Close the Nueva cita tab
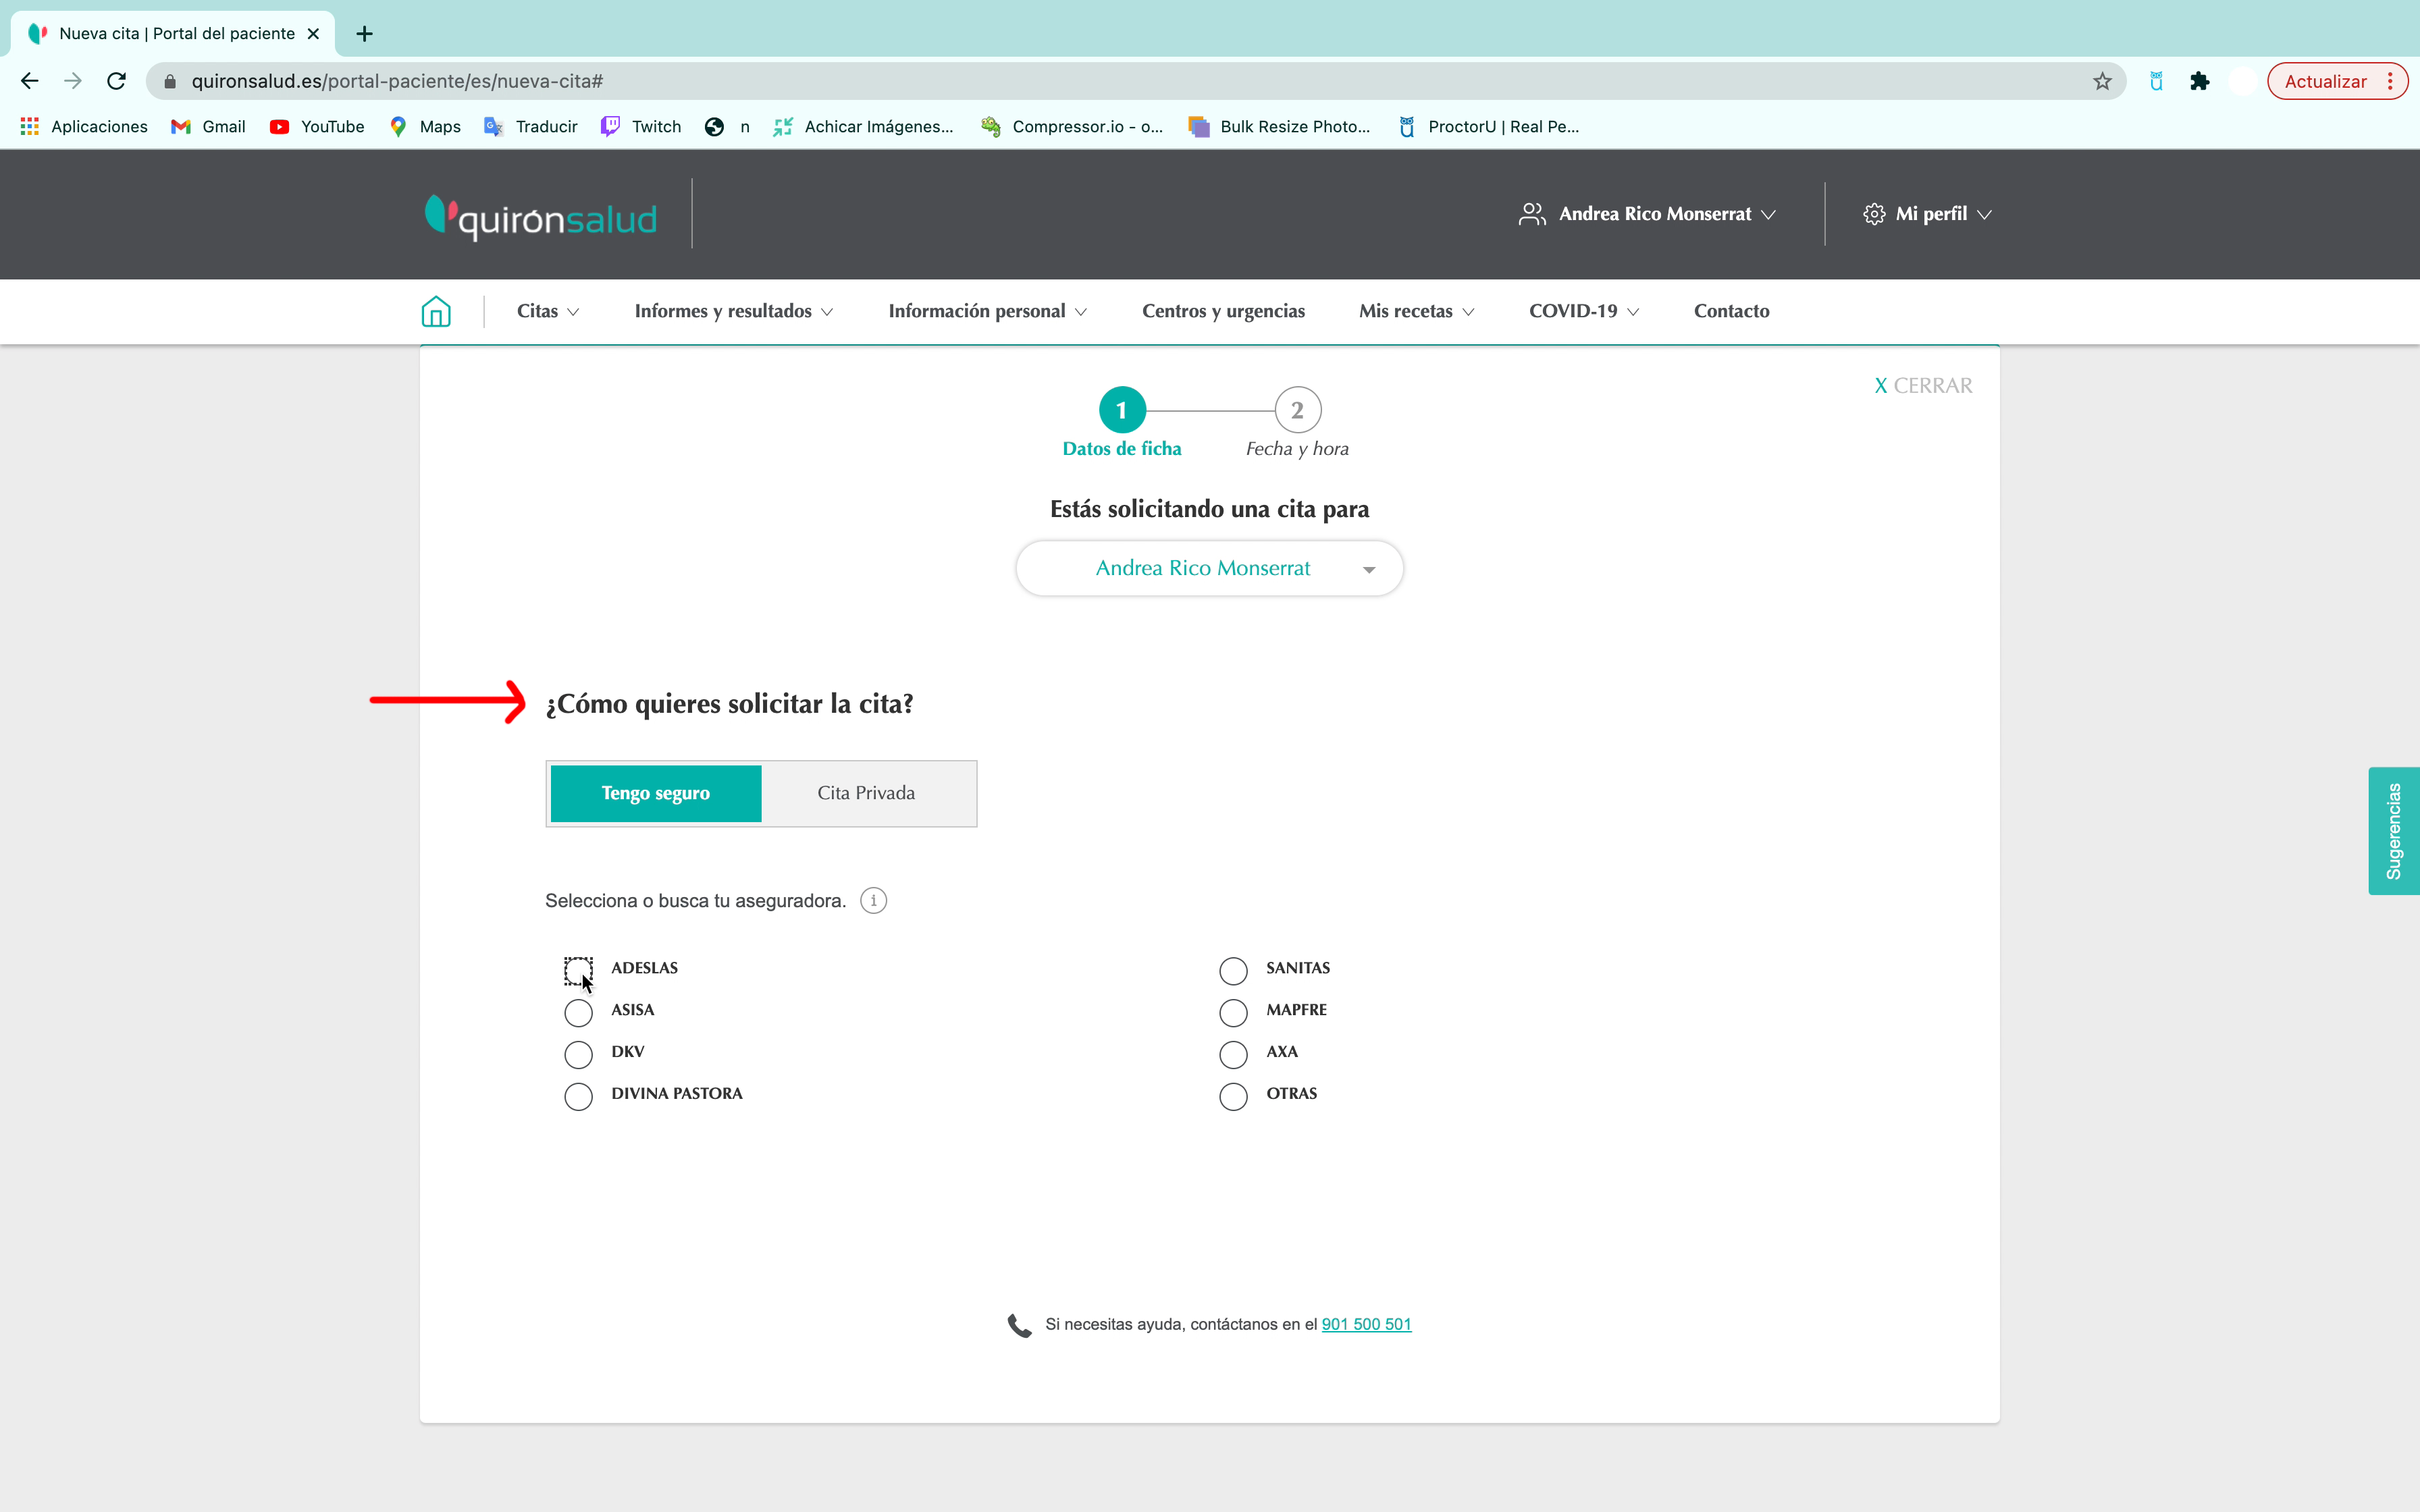Screen dimensions: 2420x1512 (x=313, y=34)
